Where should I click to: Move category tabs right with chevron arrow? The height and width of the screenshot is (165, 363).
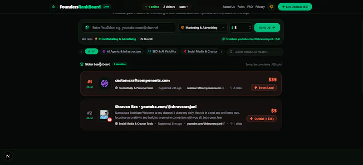(221, 52)
